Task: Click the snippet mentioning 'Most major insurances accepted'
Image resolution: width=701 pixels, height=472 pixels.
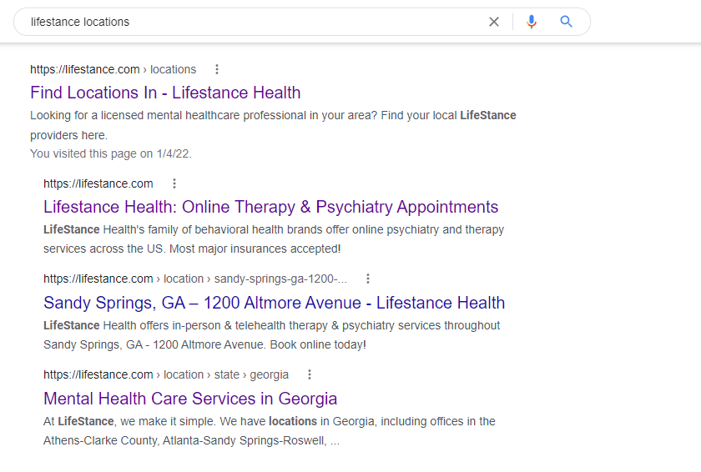Action: (x=273, y=239)
